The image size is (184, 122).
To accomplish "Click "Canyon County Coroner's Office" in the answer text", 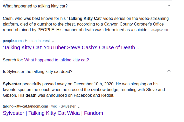I will tap(134, 24).
